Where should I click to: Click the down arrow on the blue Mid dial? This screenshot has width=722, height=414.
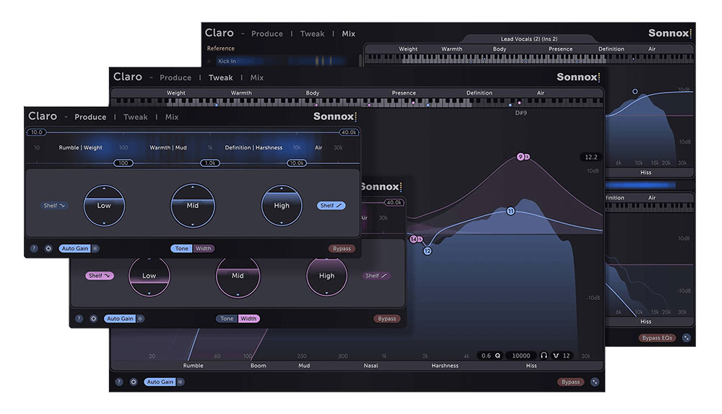(x=193, y=224)
